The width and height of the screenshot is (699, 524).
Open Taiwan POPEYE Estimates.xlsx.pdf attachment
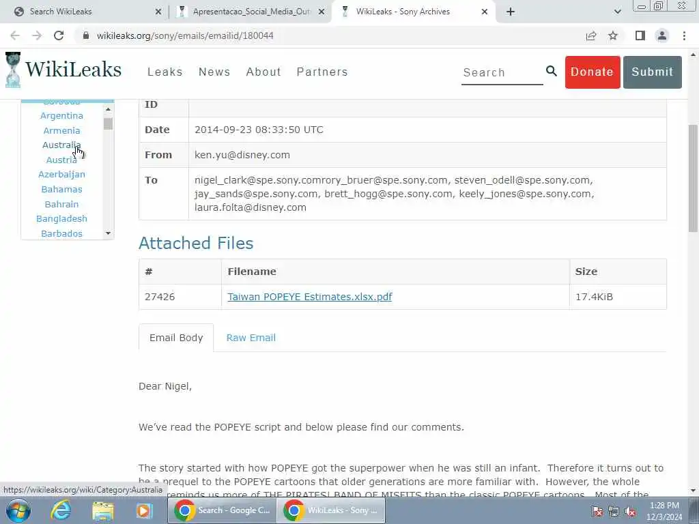(x=310, y=297)
